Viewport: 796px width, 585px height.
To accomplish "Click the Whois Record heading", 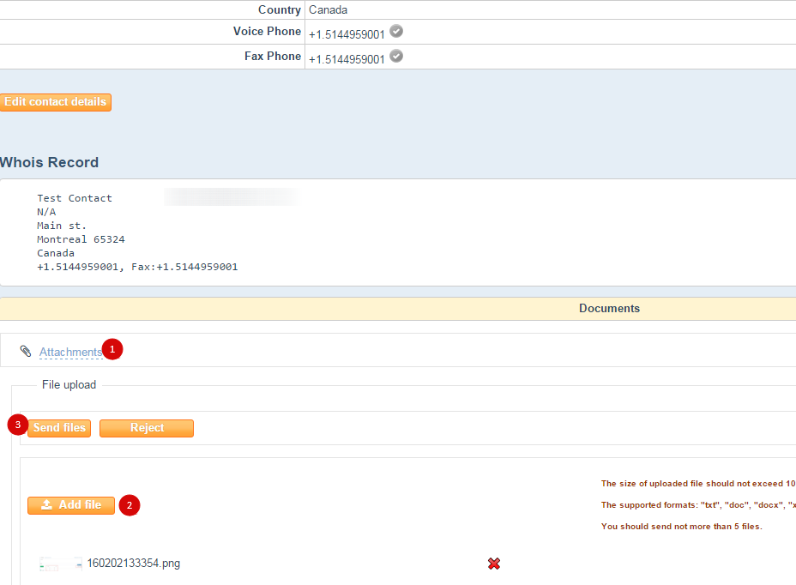I will pos(50,163).
